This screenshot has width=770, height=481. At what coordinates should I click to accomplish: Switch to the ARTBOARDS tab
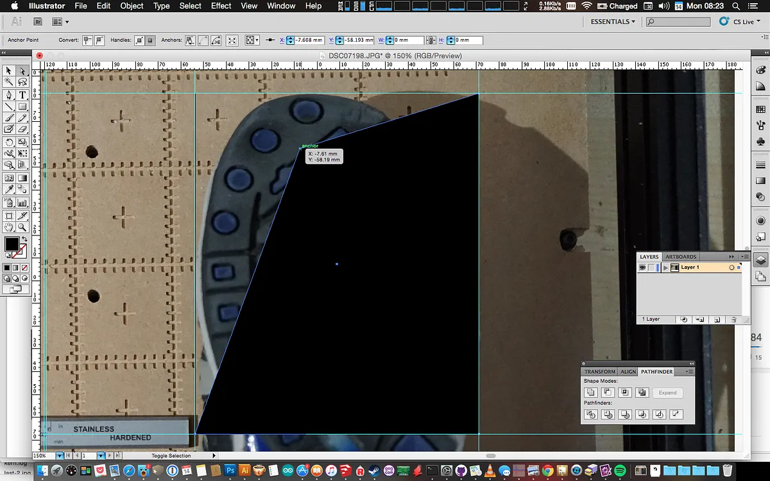[x=681, y=257]
